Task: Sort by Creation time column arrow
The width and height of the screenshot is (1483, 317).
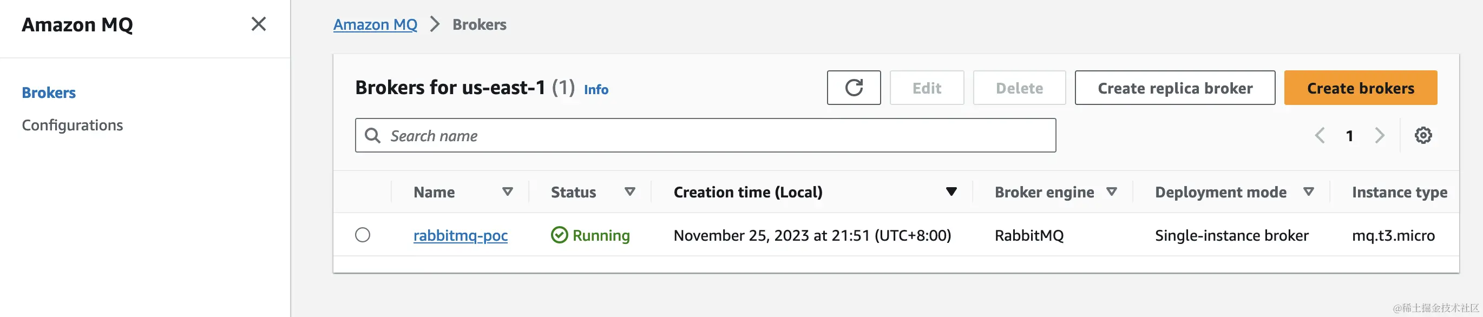Action: pos(951,192)
